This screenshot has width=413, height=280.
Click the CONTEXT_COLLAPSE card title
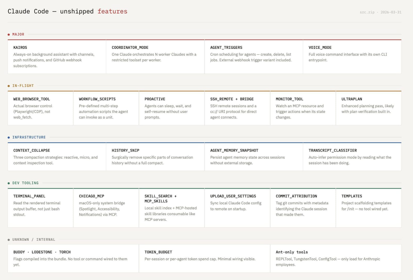(31, 150)
